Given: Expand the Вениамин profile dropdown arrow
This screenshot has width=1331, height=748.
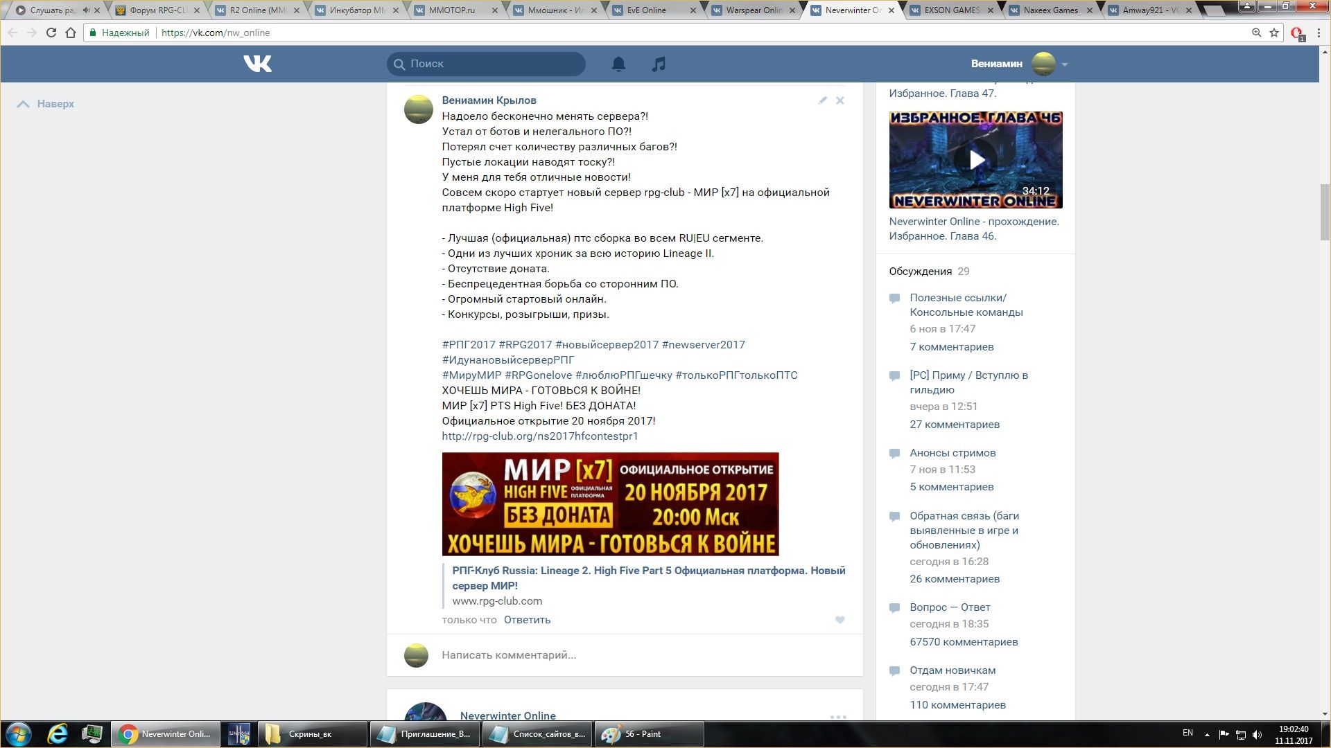Looking at the screenshot, I should (x=1065, y=64).
